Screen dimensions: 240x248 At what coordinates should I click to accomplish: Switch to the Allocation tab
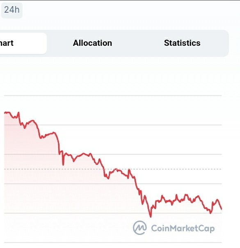coord(92,43)
